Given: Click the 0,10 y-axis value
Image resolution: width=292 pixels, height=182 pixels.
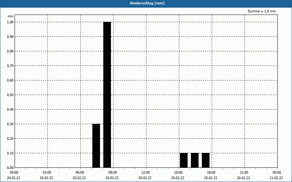Looking at the screenshot, I should 10,153.
